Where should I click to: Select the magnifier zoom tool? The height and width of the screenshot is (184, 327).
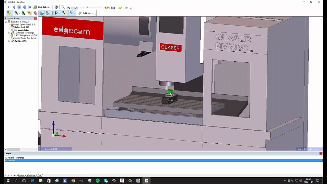(x=63, y=7)
